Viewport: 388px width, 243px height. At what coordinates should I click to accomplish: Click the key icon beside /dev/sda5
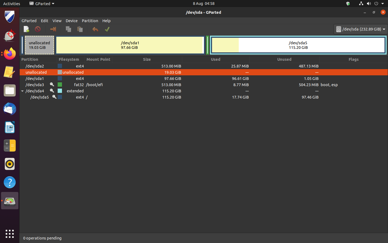point(54,97)
